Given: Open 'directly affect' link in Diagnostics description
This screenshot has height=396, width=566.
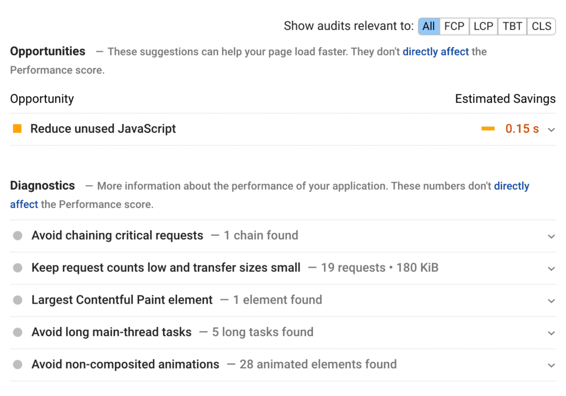Looking at the screenshot, I should click(x=511, y=186).
